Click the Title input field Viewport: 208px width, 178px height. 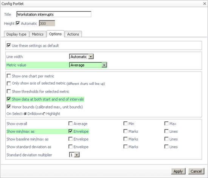[x=54, y=14]
